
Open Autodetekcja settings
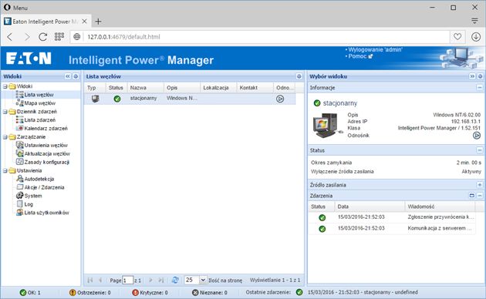click(39, 179)
